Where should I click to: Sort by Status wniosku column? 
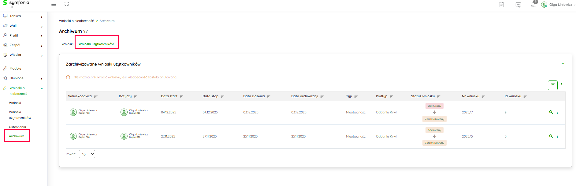click(x=439, y=96)
